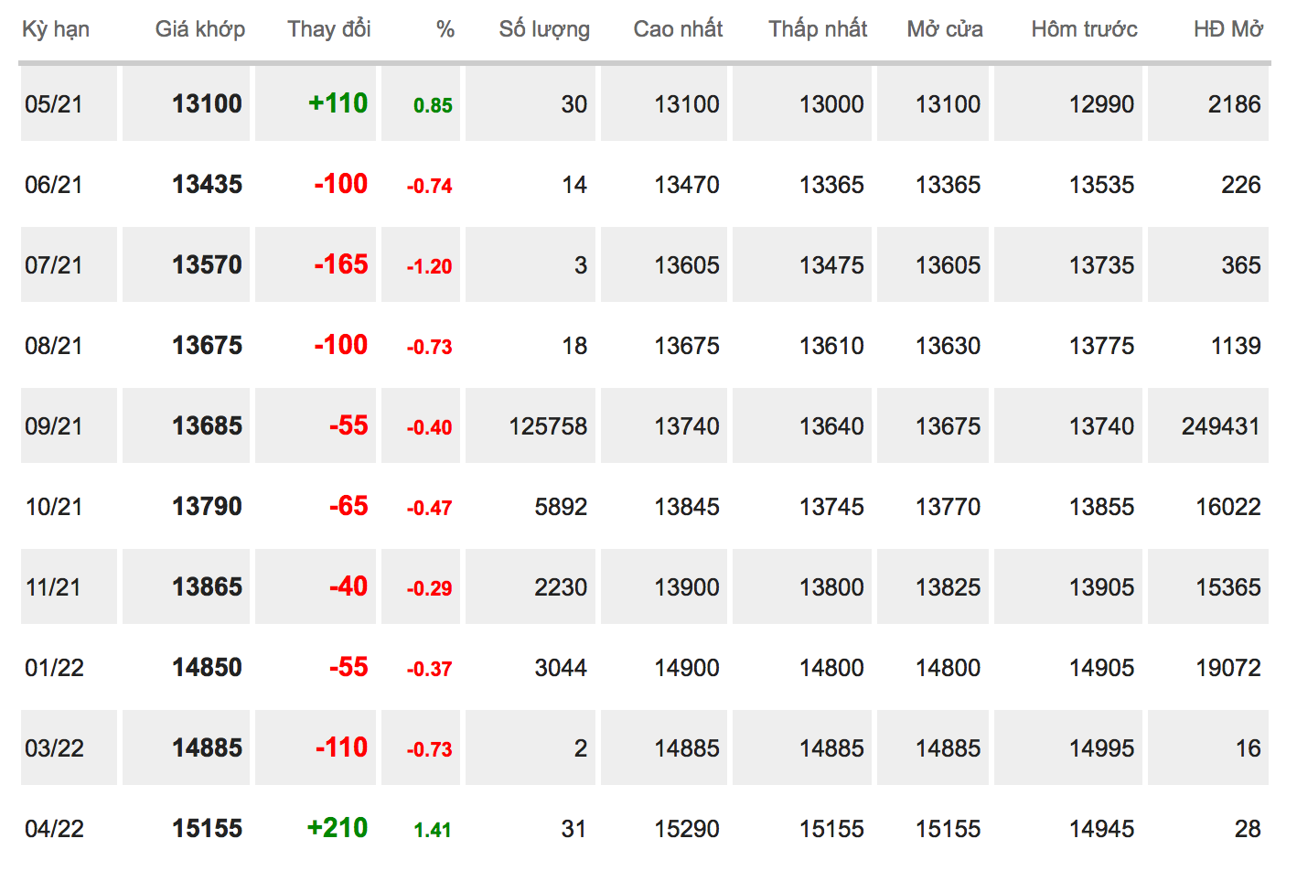The height and width of the screenshot is (871, 1297).
Task: Click the 09/21 term cell
Action: click(69, 425)
